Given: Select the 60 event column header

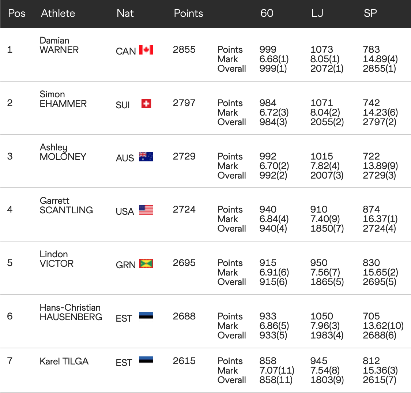Looking at the screenshot, I should coord(267,14).
